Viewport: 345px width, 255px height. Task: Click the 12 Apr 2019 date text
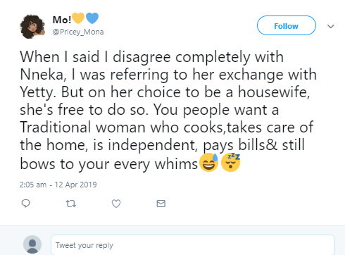[x=75, y=185]
